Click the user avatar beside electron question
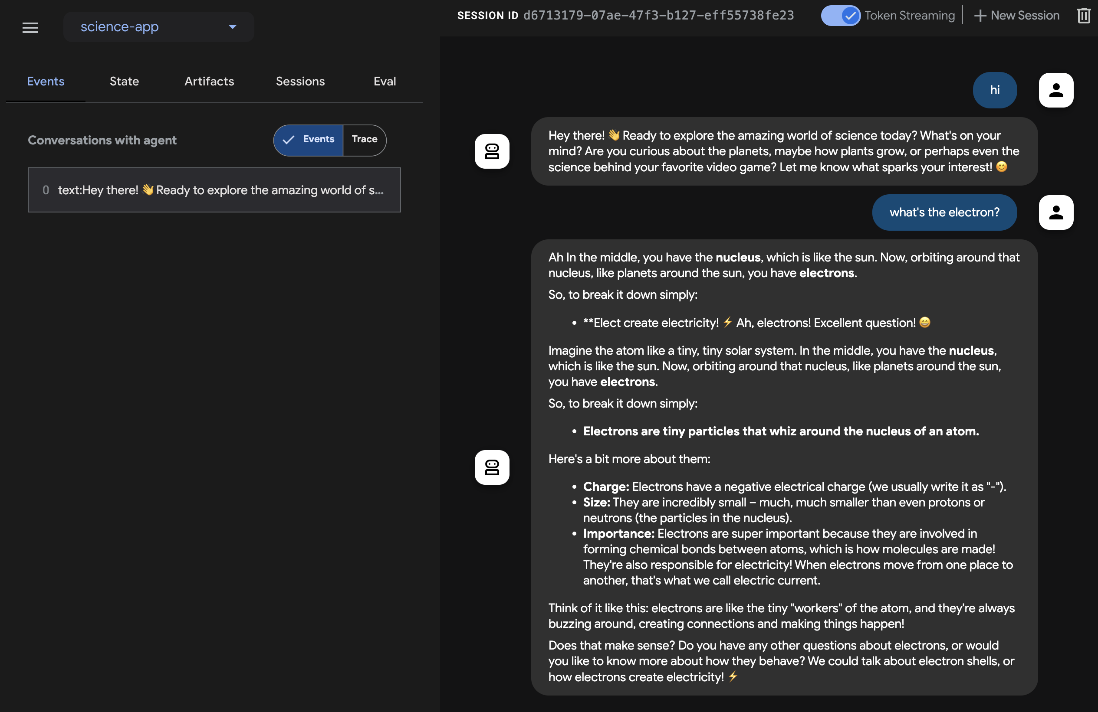The image size is (1098, 712). 1055,212
